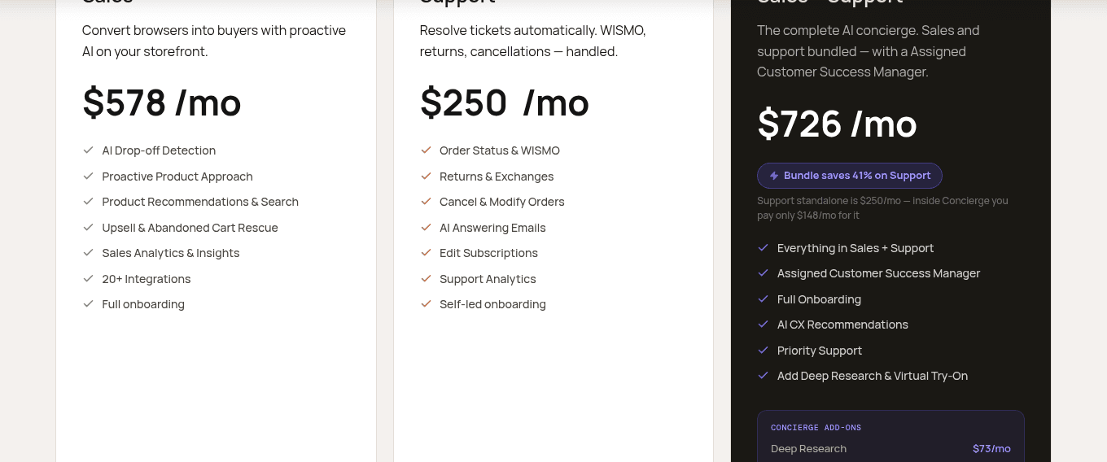The image size is (1107, 462).
Task: Click checkmark beside Add Deep Research & Virtual Try-On
Action: click(x=764, y=375)
